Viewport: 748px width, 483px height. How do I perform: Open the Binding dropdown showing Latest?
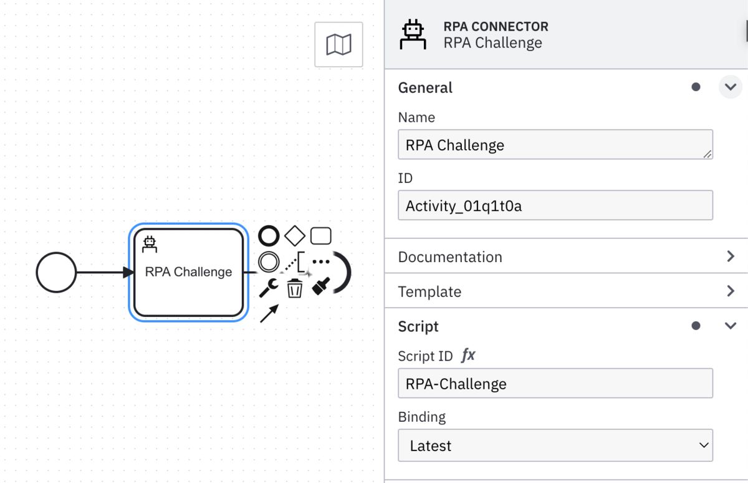[x=555, y=446]
